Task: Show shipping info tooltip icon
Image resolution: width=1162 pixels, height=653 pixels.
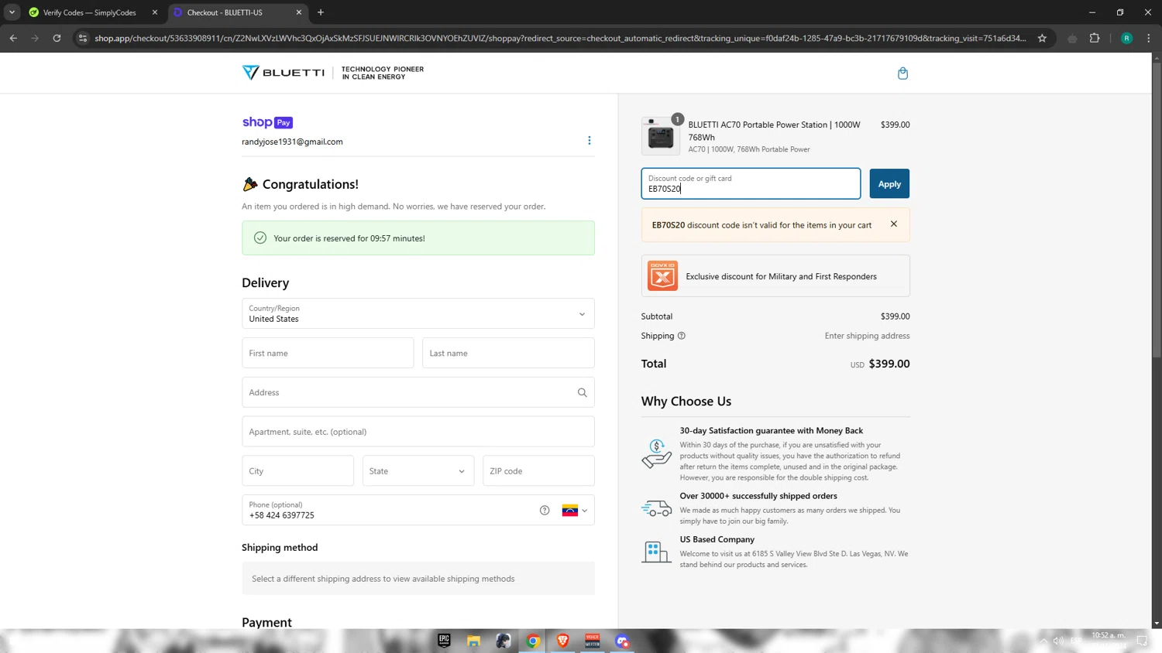Action: pyautogui.click(x=682, y=336)
